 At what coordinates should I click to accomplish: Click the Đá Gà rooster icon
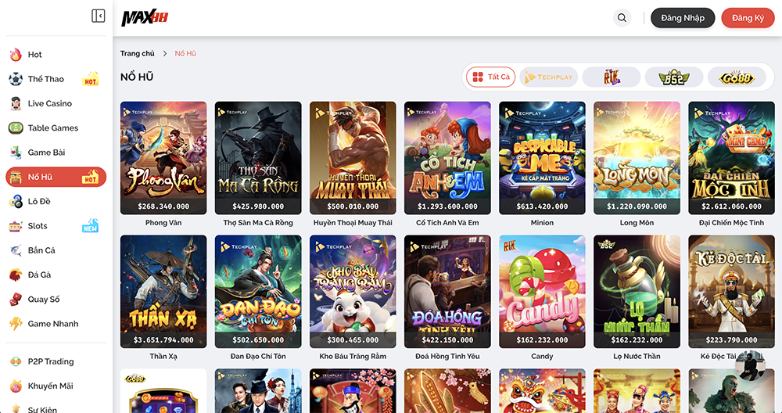pyautogui.click(x=16, y=275)
